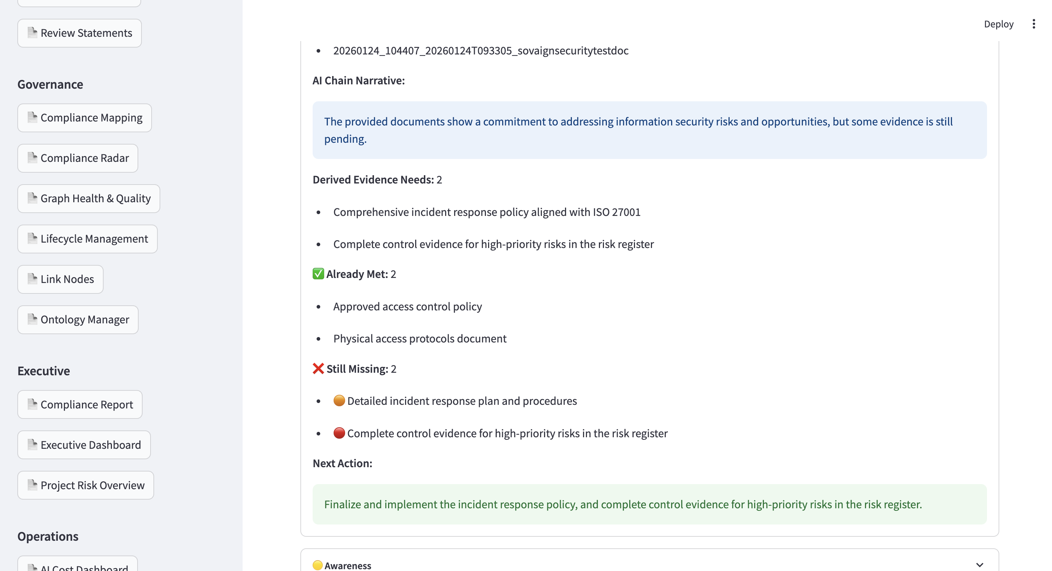This screenshot has height=571, width=1052.
Task: Click the Lifecycle Management page icon
Action: click(32, 239)
